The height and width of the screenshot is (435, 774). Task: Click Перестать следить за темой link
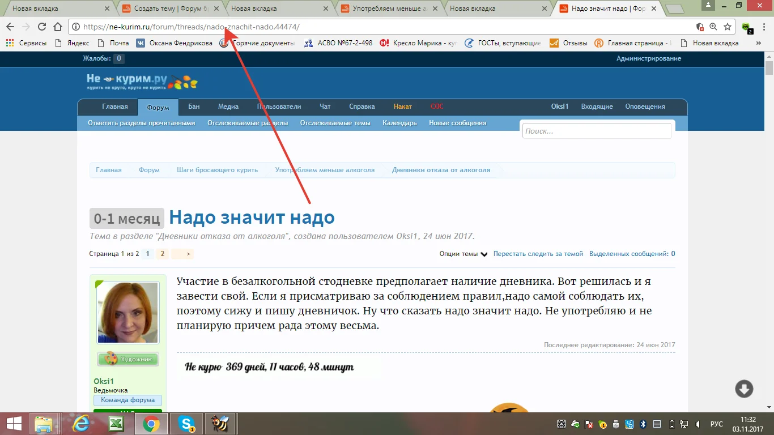[537, 254]
